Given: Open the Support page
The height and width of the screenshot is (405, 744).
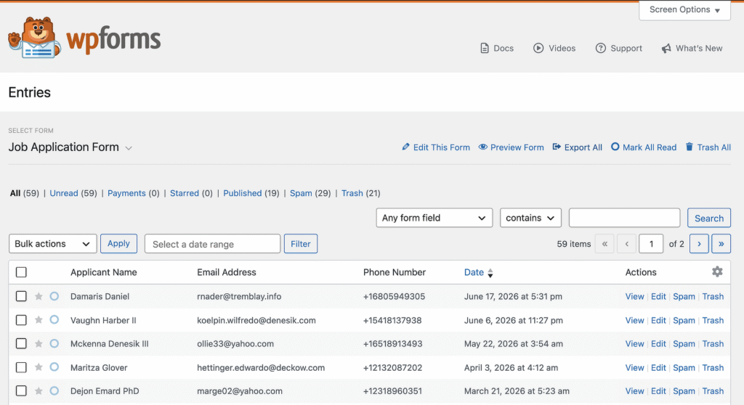Looking at the screenshot, I should click(619, 49).
